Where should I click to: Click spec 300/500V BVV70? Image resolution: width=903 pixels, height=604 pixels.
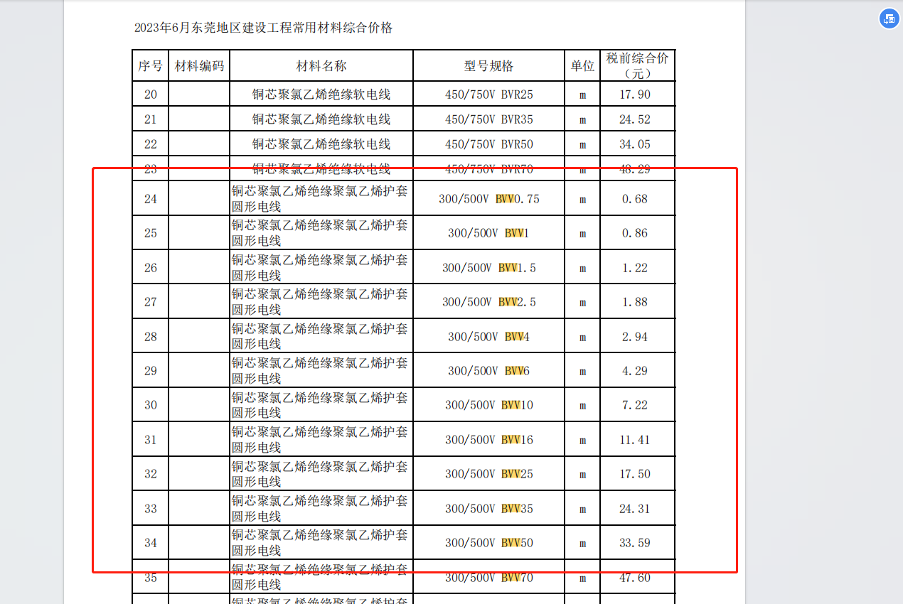[x=488, y=578]
